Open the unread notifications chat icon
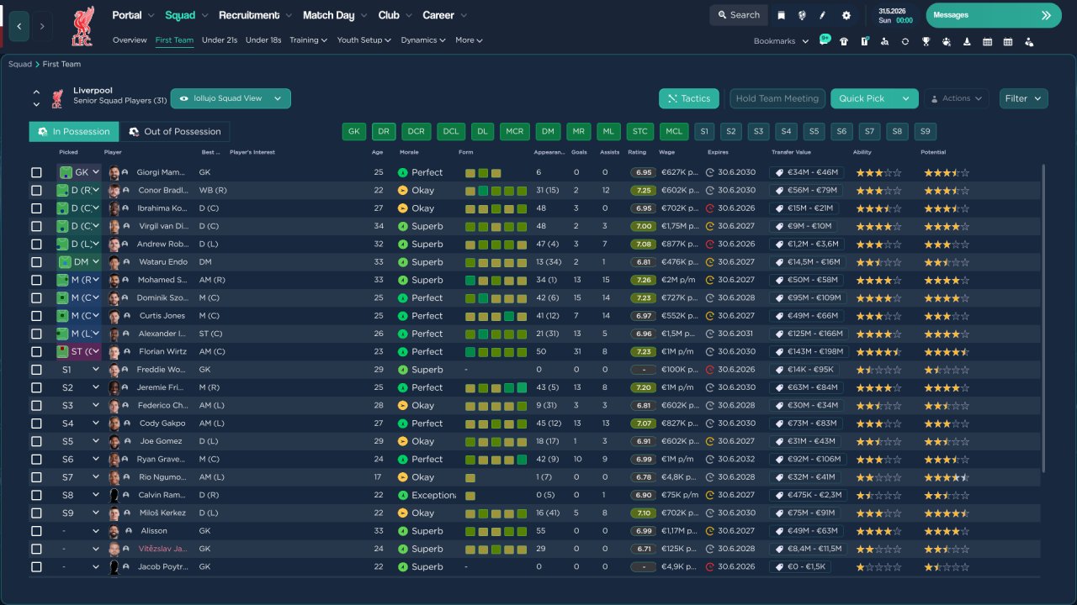The height and width of the screenshot is (605, 1077). coord(824,41)
